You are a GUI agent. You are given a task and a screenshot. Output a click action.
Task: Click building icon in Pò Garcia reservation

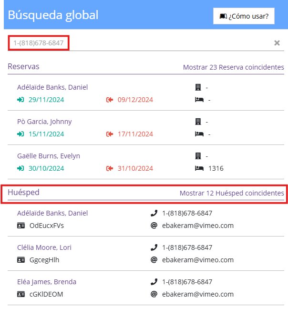tap(198, 122)
